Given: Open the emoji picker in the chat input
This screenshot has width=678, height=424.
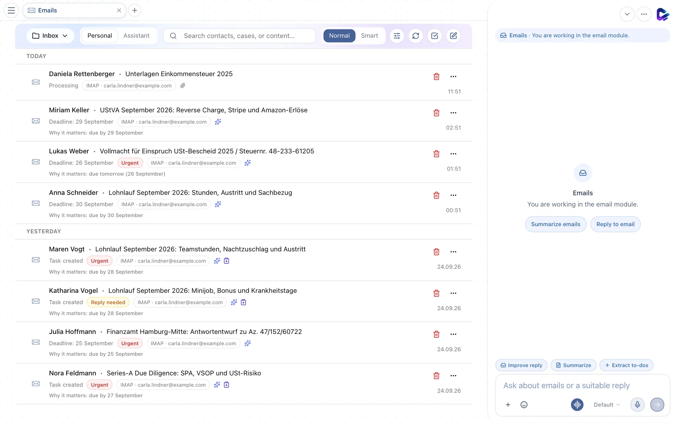Looking at the screenshot, I should click(524, 404).
